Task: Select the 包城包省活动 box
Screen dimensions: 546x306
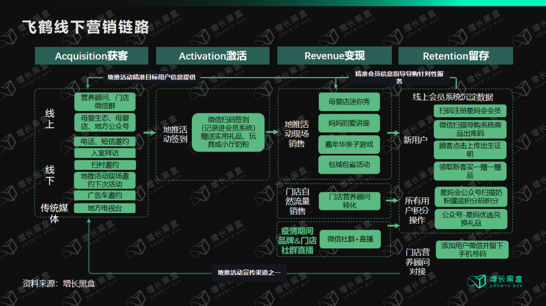Action: click(349, 165)
